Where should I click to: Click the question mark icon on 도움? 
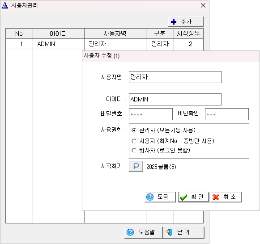[150, 197]
